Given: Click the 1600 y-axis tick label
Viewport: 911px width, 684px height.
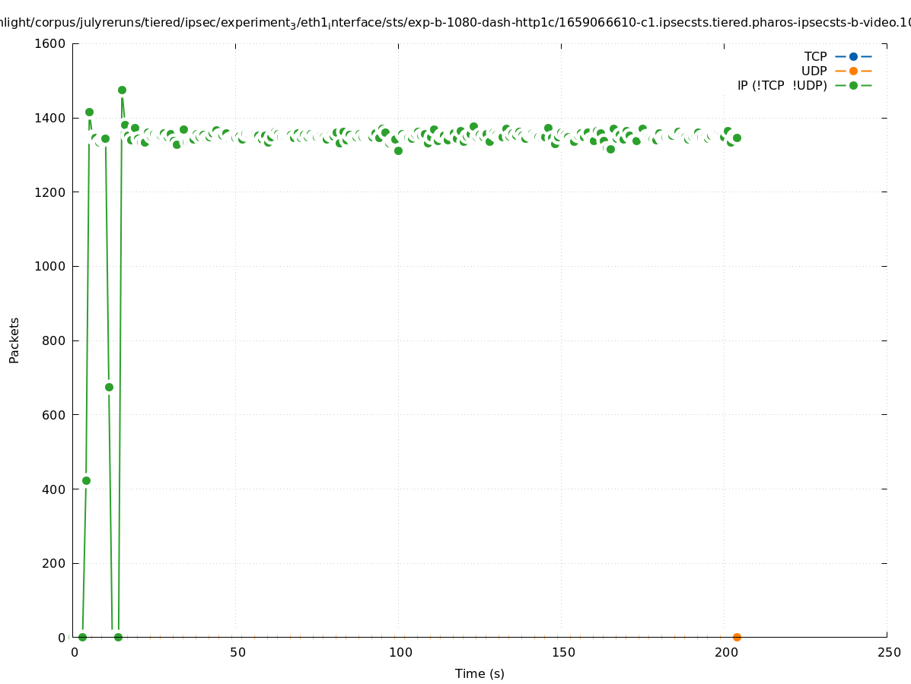Looking at the screenshot, I should 50,43.
